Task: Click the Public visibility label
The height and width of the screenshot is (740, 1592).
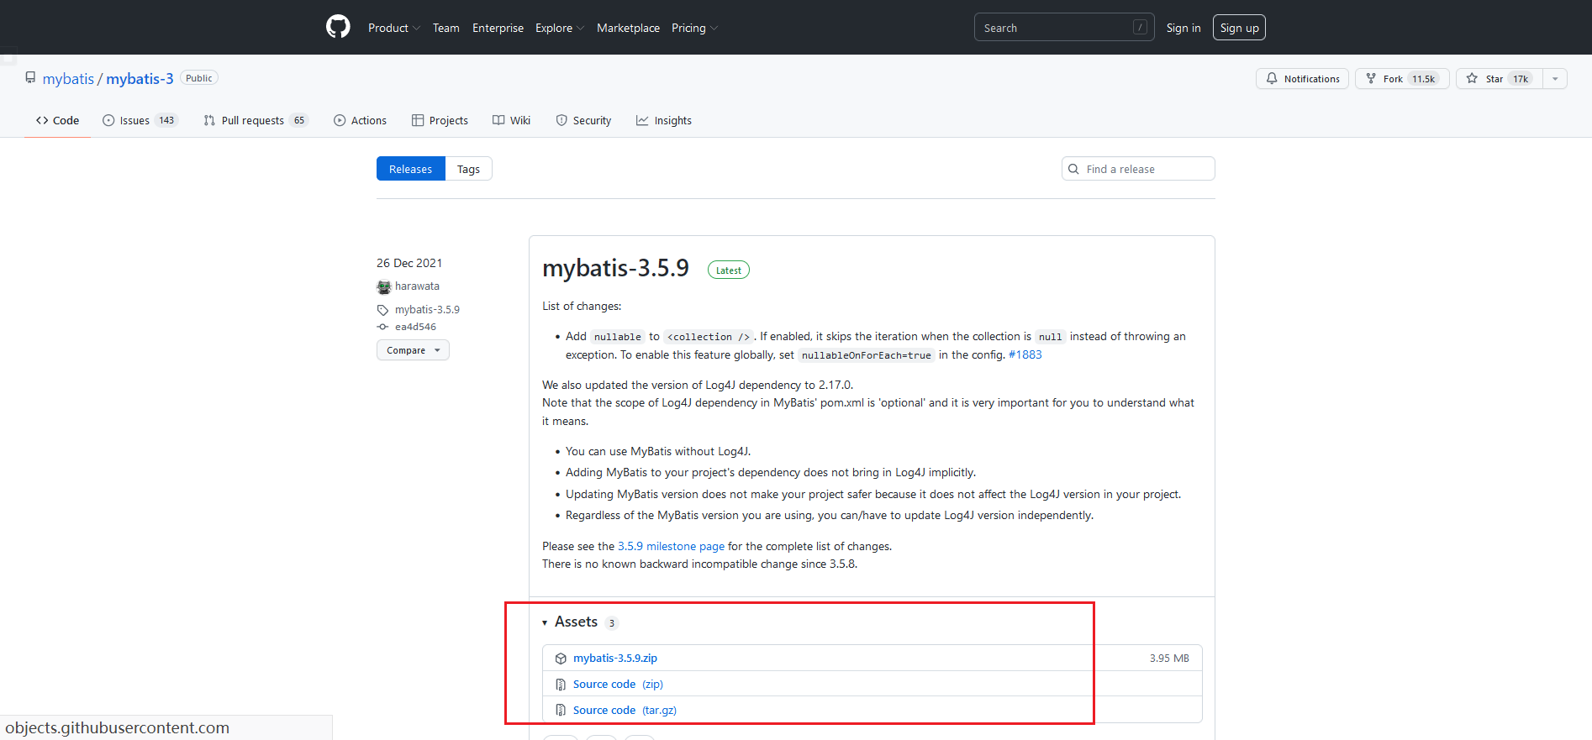Action: point(199,78)
